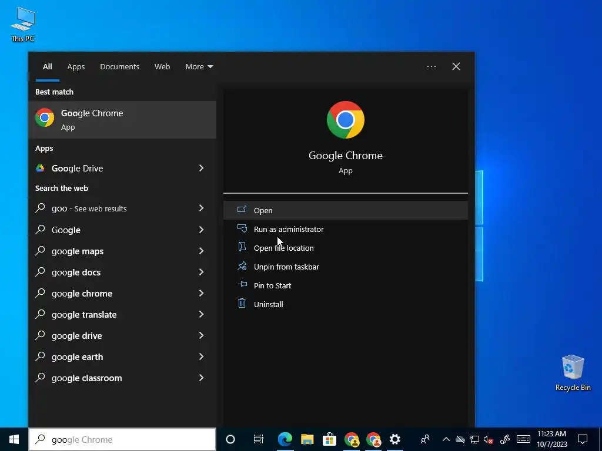The height and width of the screenshot is (451, 602).
Task: Click the Uninstall trash icon
Action: (242, 304)
